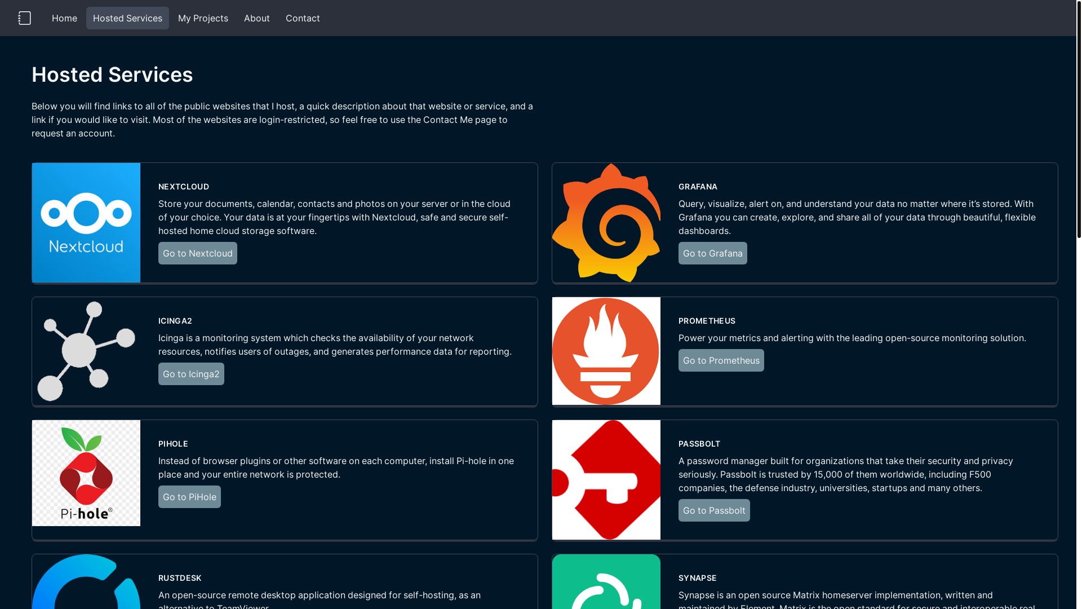
Task: Click Go to PiHole button
Action: (189, 497)
